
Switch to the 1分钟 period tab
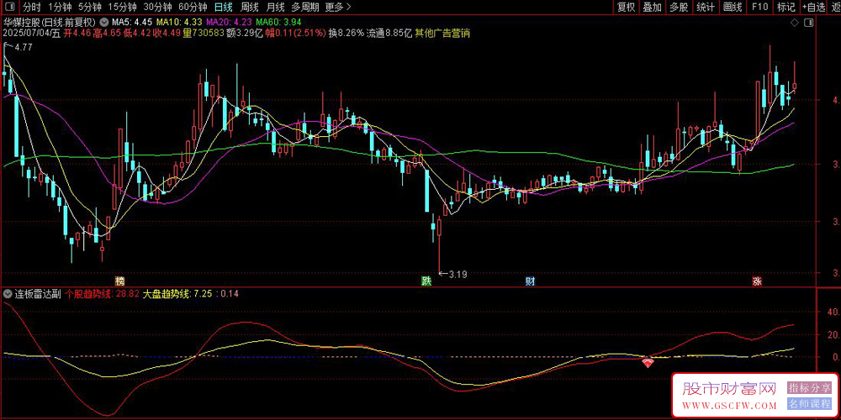tap(60, 7)
